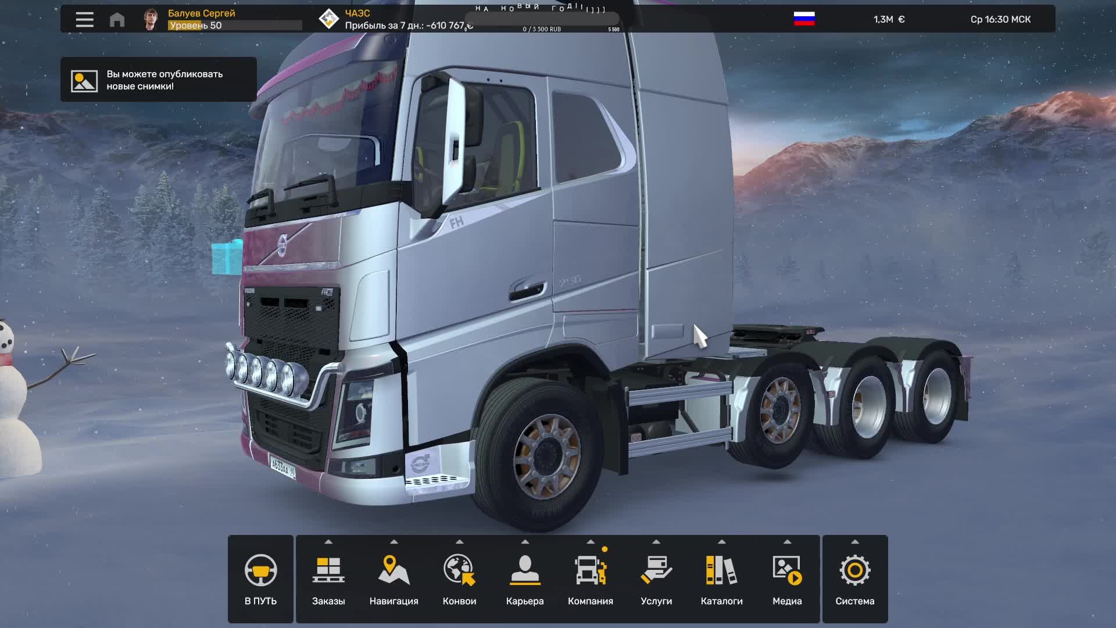Screen dimensions: 1116x628
Task: Expand the arrow above Система
Action: pos(854,542)
